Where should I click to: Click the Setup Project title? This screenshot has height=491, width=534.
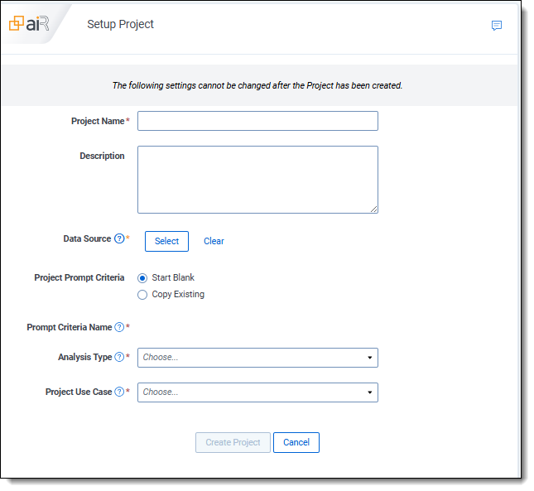tap(120, 24)
